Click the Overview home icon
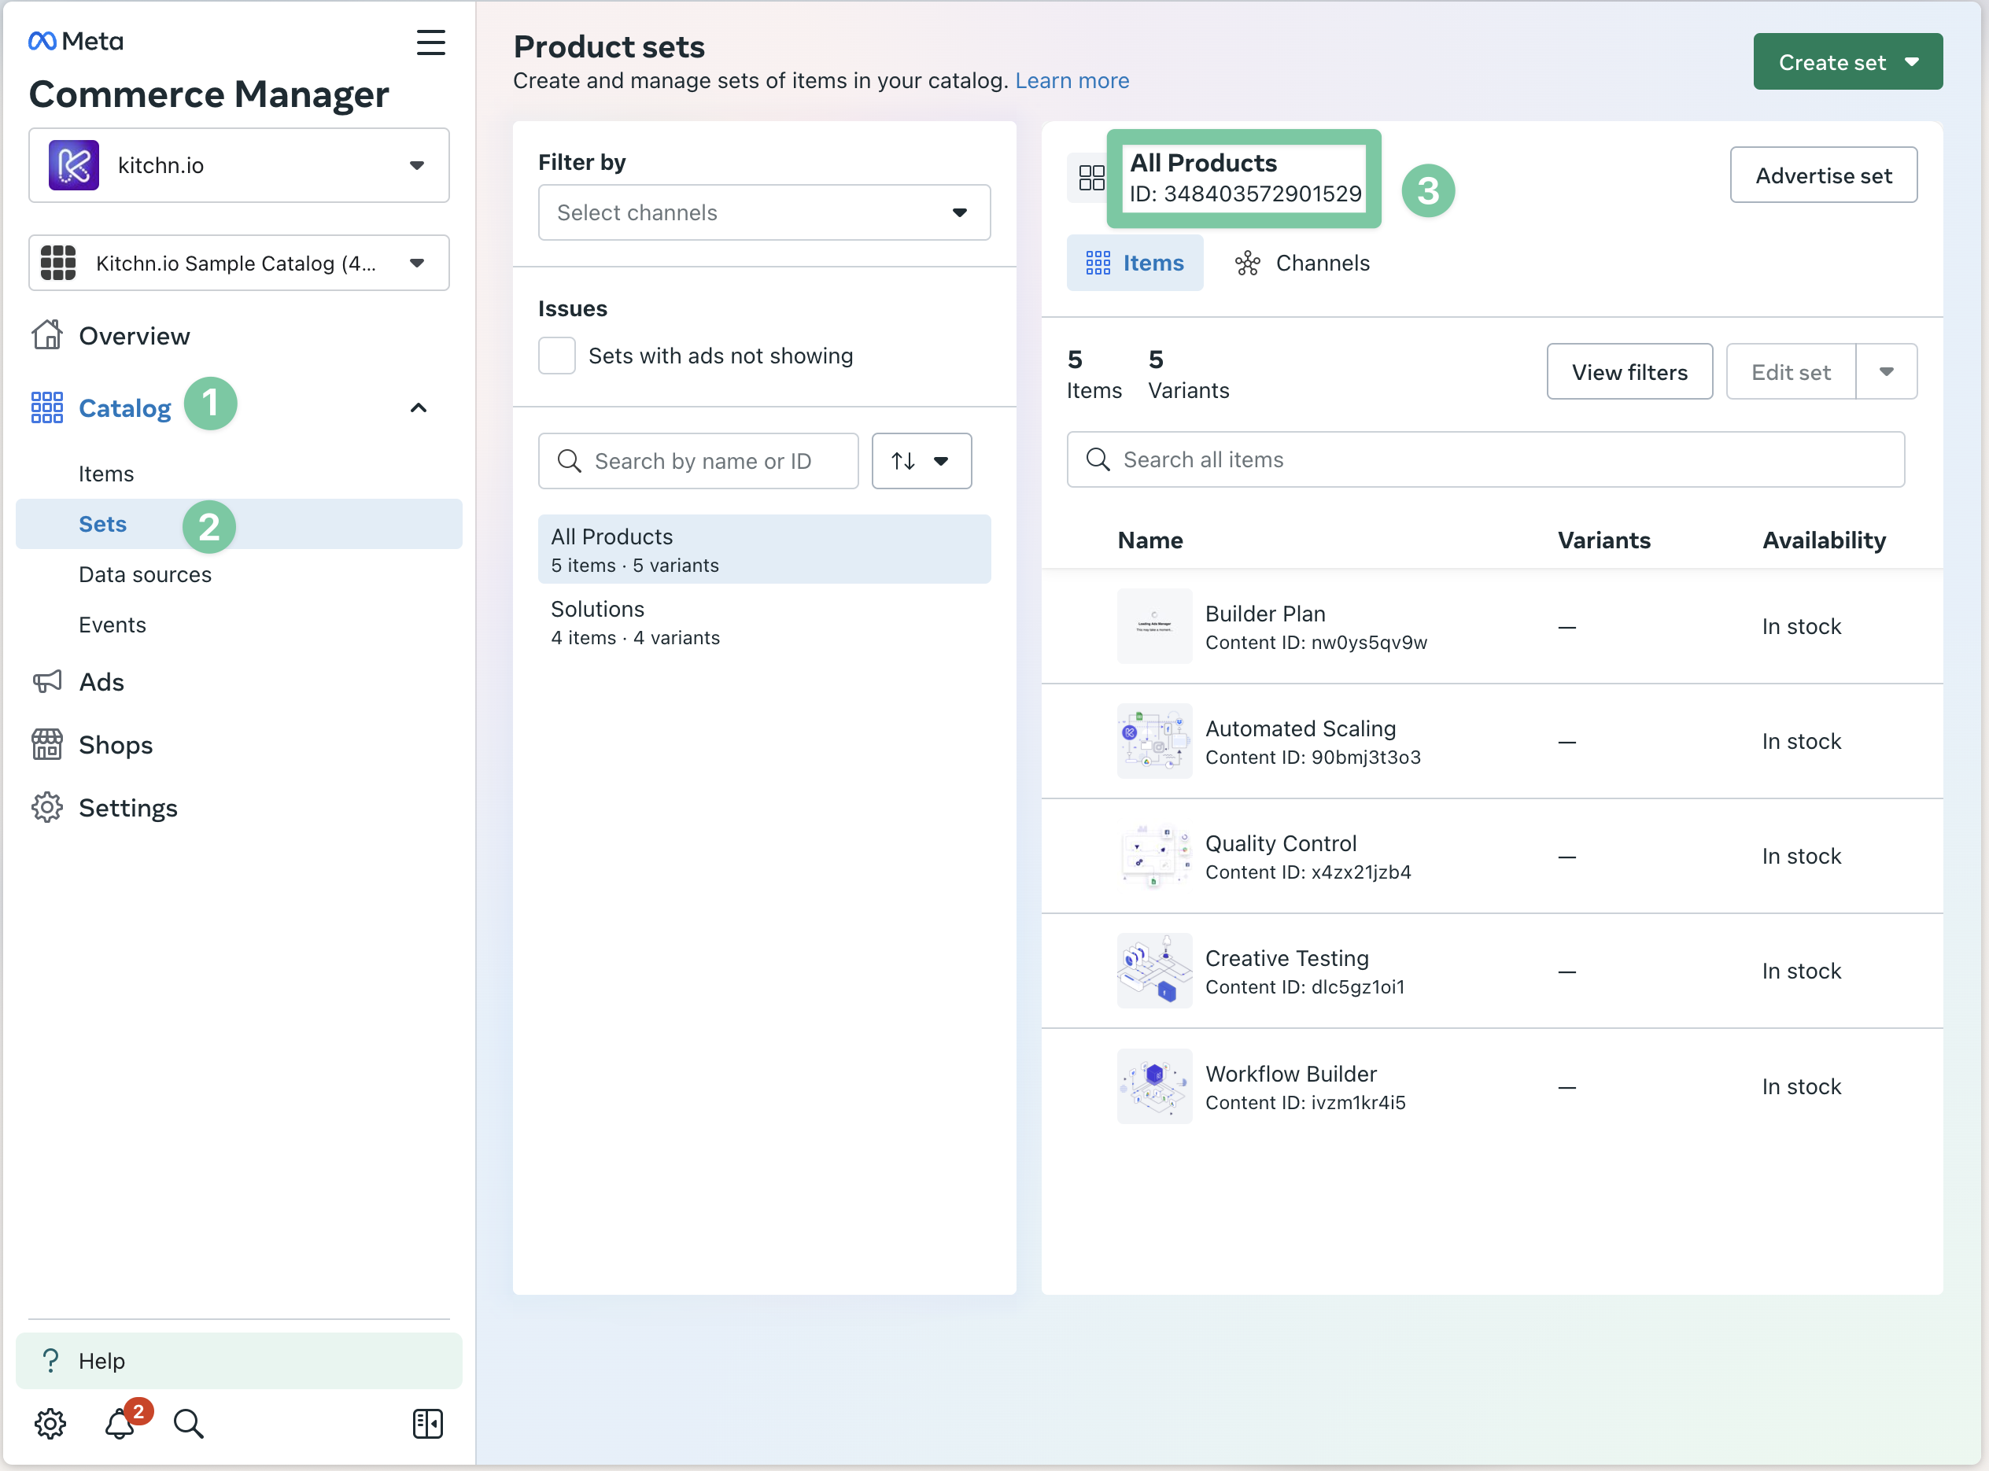Image resolution: width=1989 pixels, height=1471 pixels. click(47, 336)
